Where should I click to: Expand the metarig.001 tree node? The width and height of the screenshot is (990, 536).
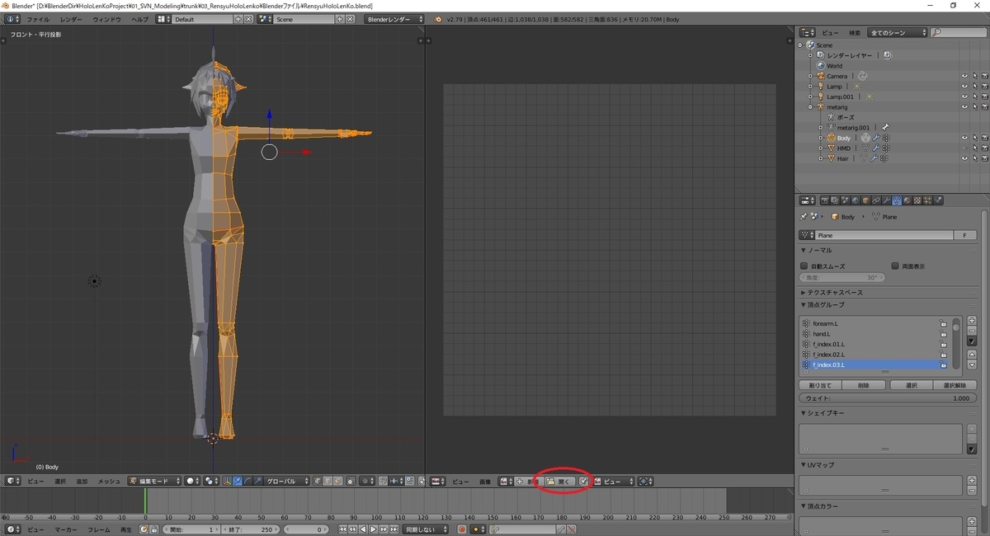(820, 128)
